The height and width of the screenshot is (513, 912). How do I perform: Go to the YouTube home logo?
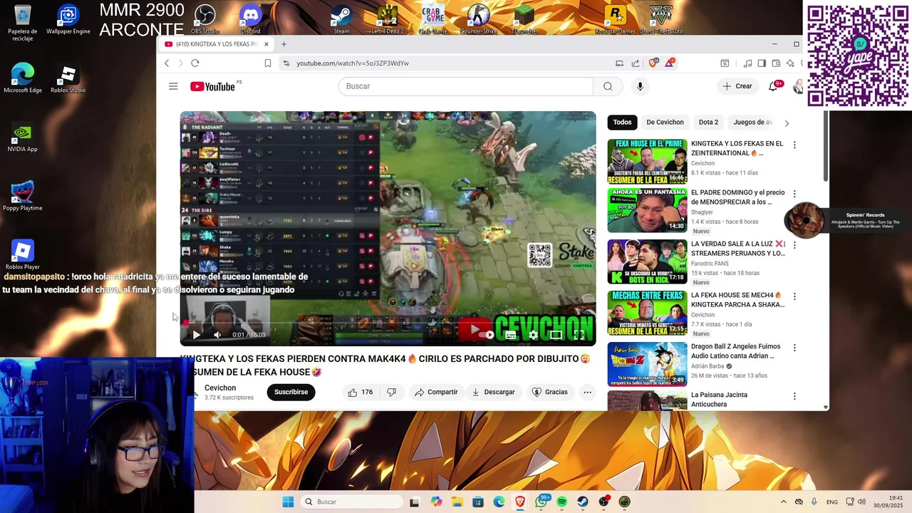(212, 86)
